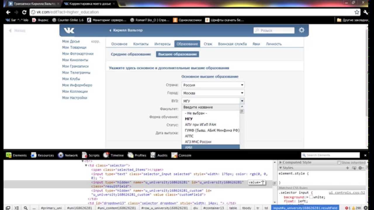Open the VK settings gear icon

pos(302,30)
